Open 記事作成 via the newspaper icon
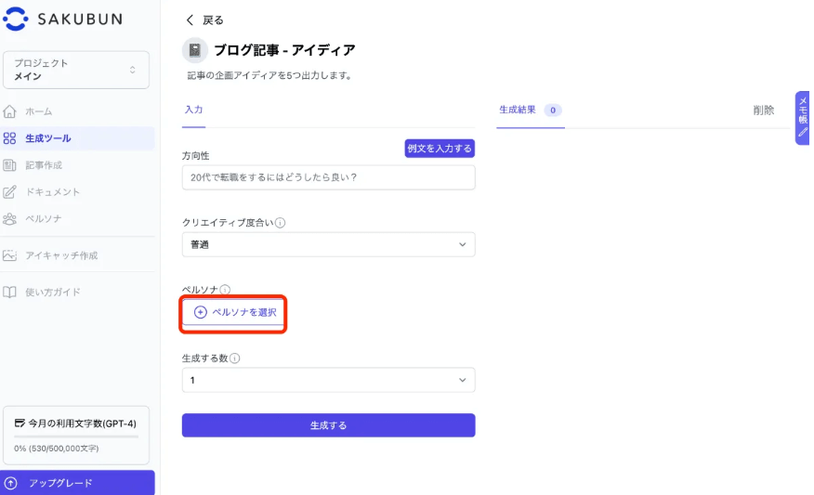 9,165
